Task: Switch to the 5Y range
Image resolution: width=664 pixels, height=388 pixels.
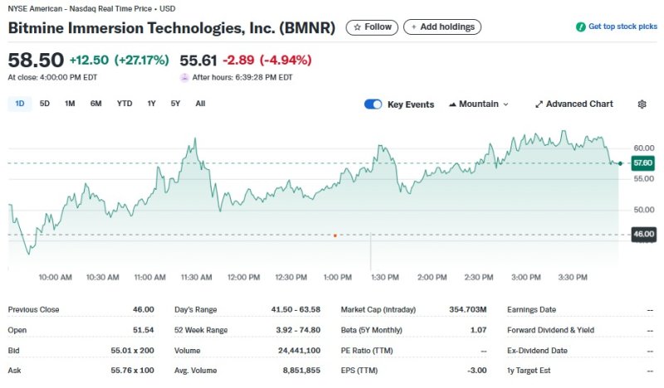Action: coord(175,104)
